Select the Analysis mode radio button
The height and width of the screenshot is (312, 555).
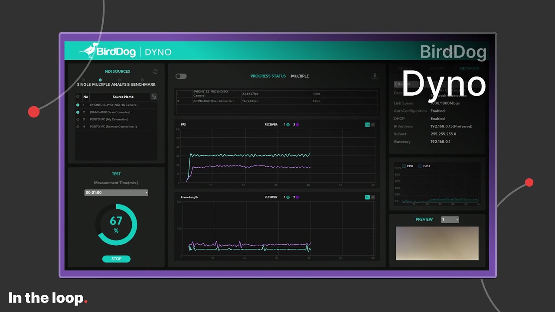point(120,80)
